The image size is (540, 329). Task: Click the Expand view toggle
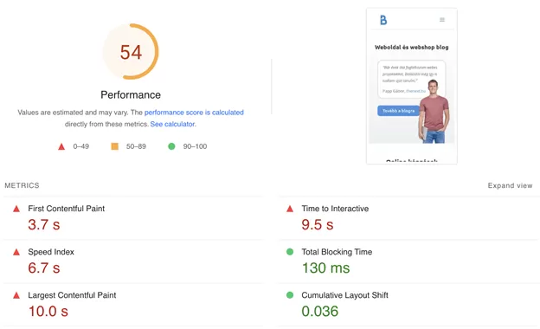pos(510,185)
